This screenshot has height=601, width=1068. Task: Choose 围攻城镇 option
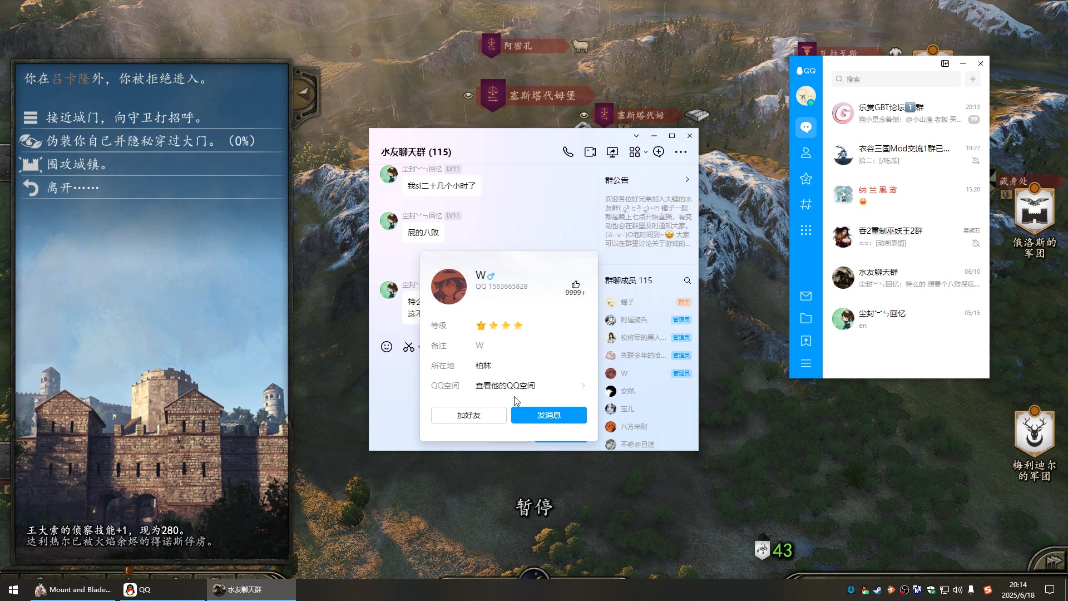coord(151,164)
